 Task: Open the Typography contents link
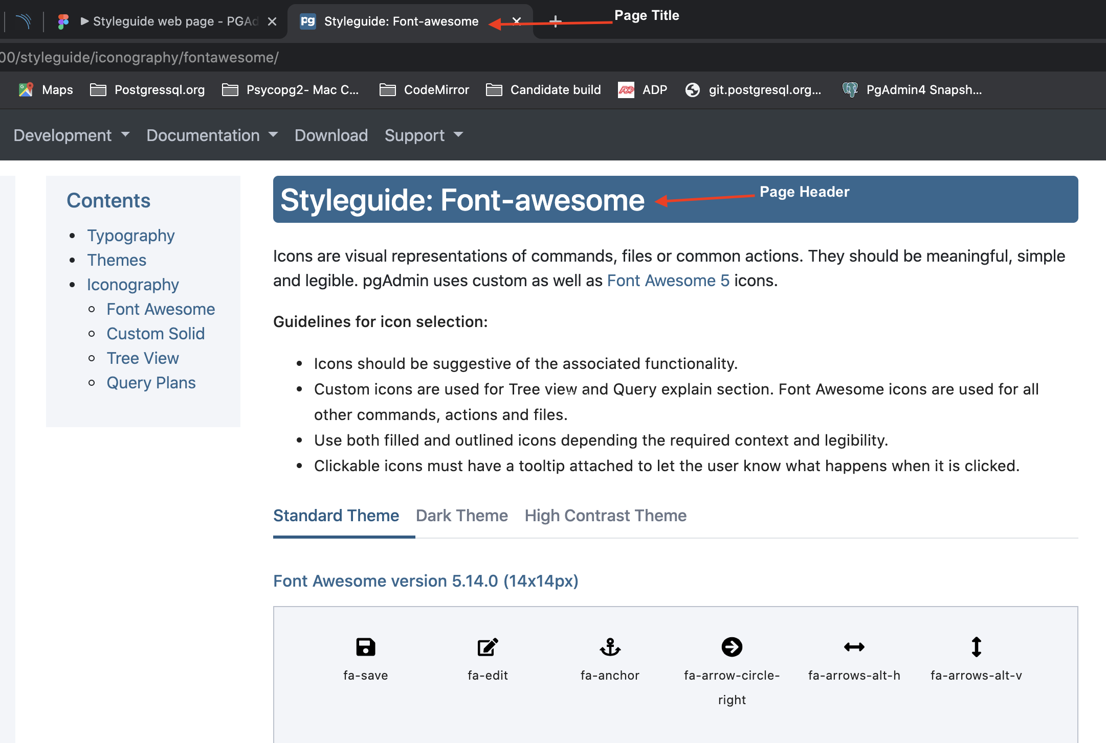(131, 236)
